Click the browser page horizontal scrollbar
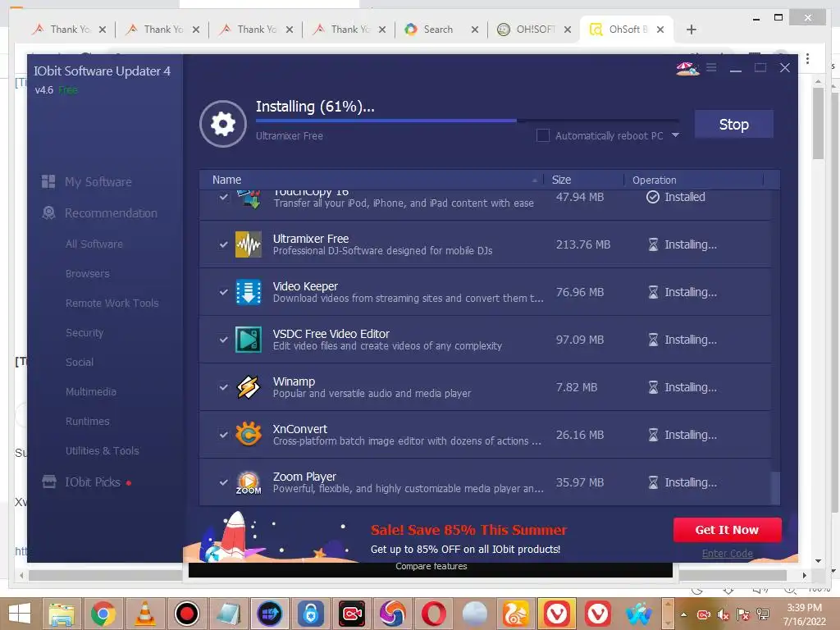The image size is (840, 630). pos(407,575)
